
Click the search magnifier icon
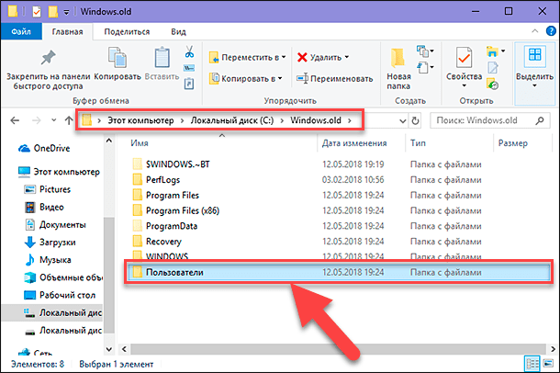pos(540,120)
